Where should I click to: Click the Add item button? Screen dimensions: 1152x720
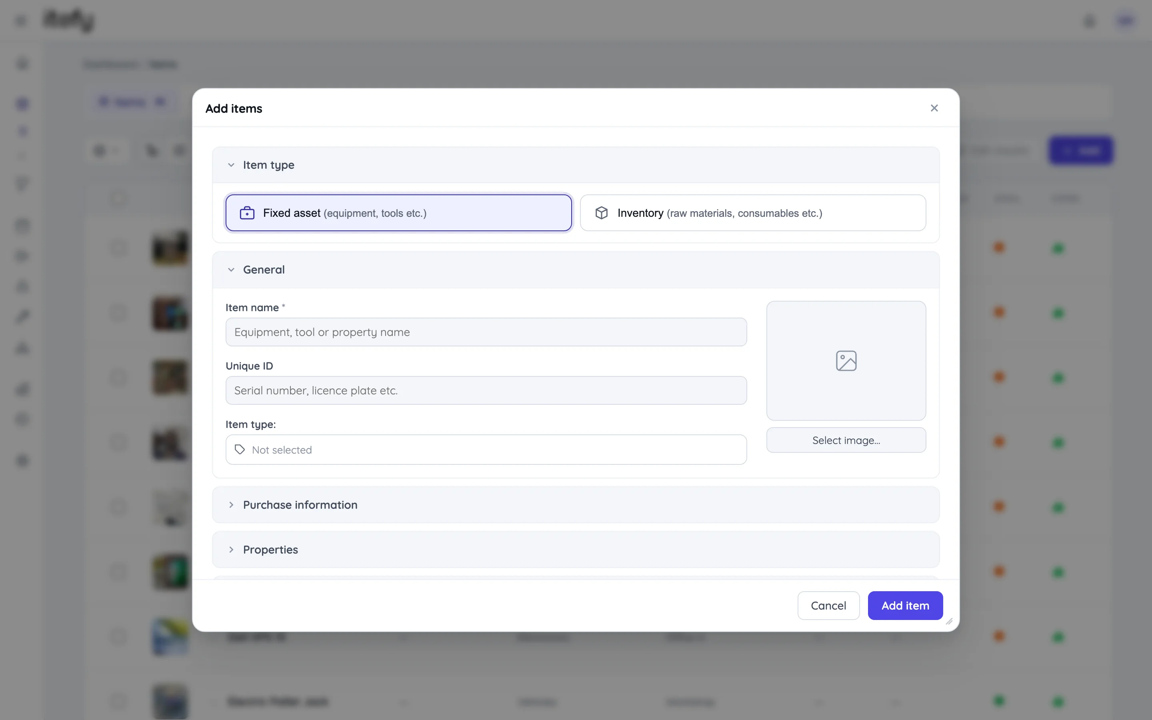[905, 606]
